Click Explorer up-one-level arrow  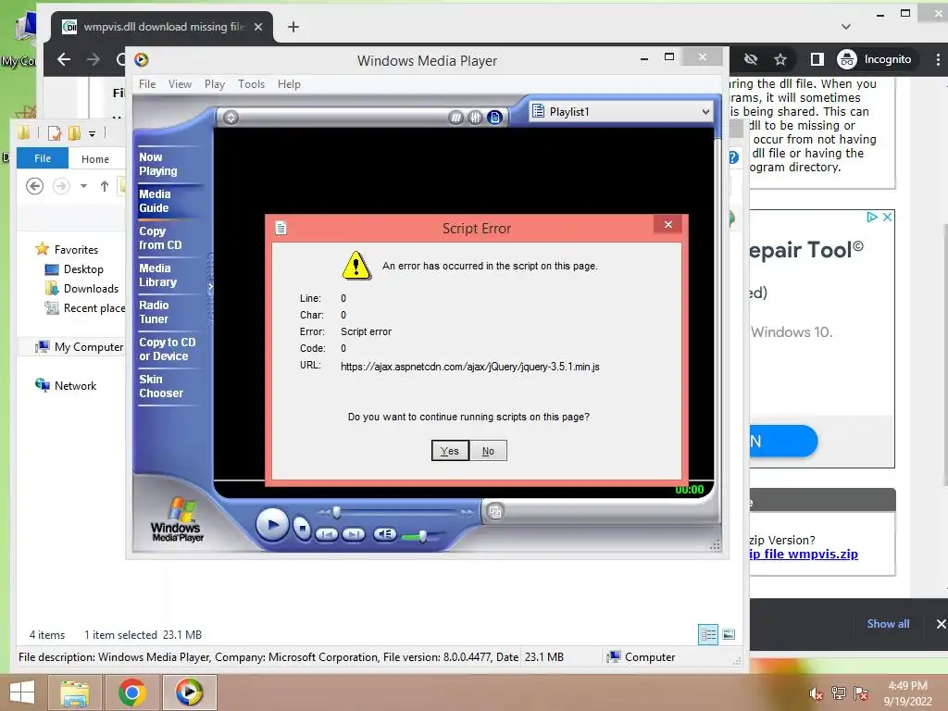pos(105,185)
